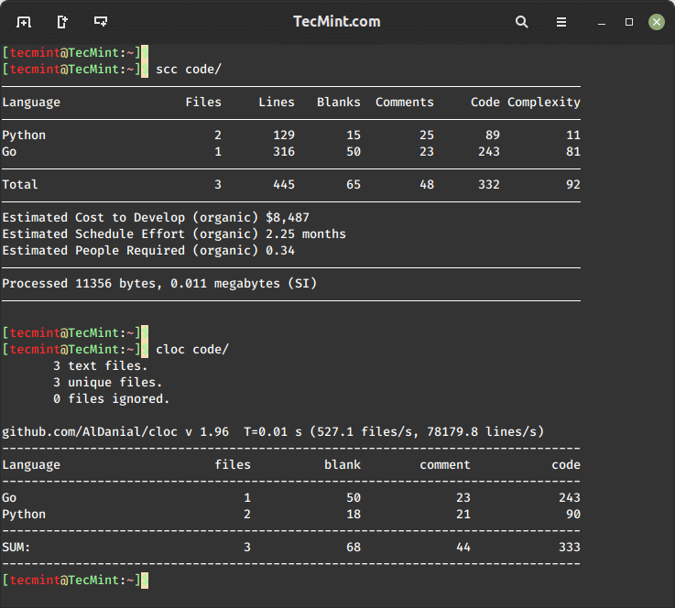Click the wide-rectangle split terminal icon
This screenshot has width=675, height=608.
pos(100,21)
